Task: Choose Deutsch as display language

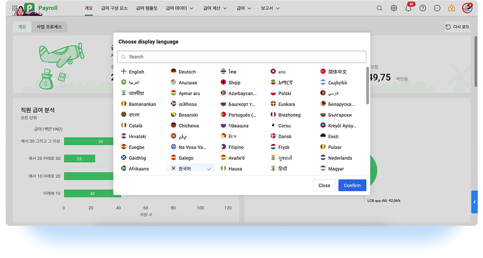Action: coord(187,72)
